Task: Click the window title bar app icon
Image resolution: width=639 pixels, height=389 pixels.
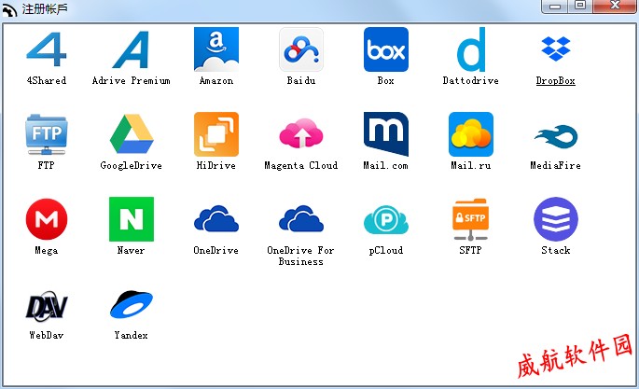Action: 9,9
